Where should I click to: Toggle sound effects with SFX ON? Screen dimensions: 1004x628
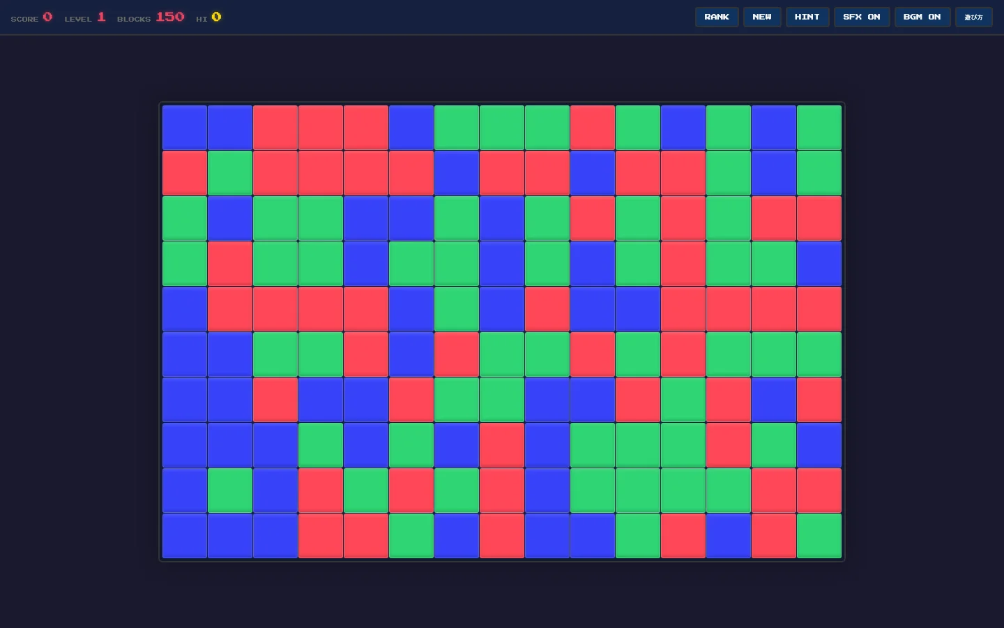(x=861, y=17)
